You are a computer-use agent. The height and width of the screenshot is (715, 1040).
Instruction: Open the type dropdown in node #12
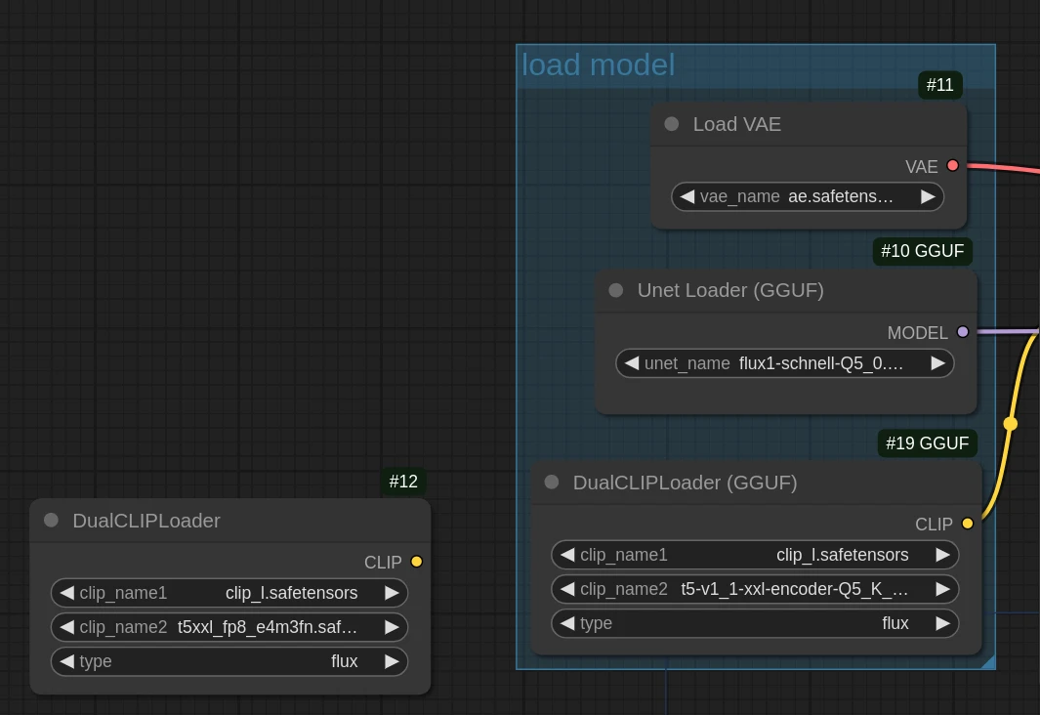(x=229, y=661)
